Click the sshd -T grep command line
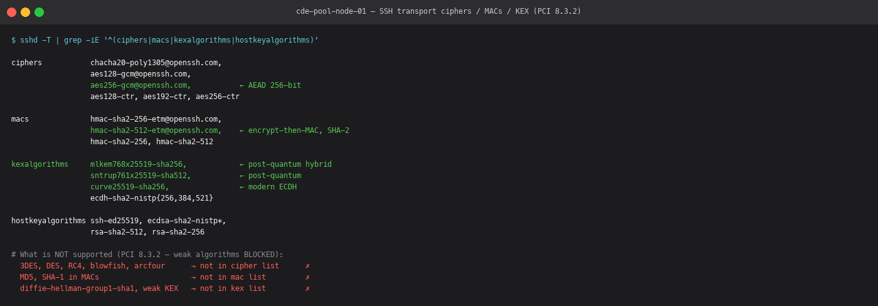The width and height of the screenshot is (878, 306). pyautogui.click(x=165, y=40)
